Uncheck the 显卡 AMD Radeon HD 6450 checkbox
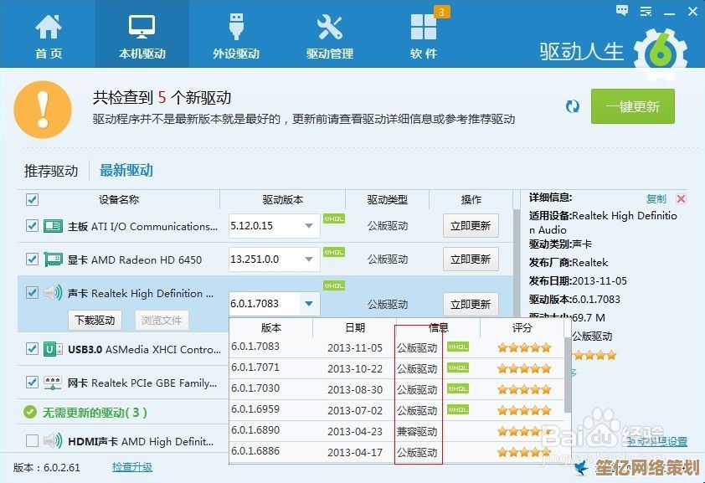This screenshot has width=705, height=483. 32,259
